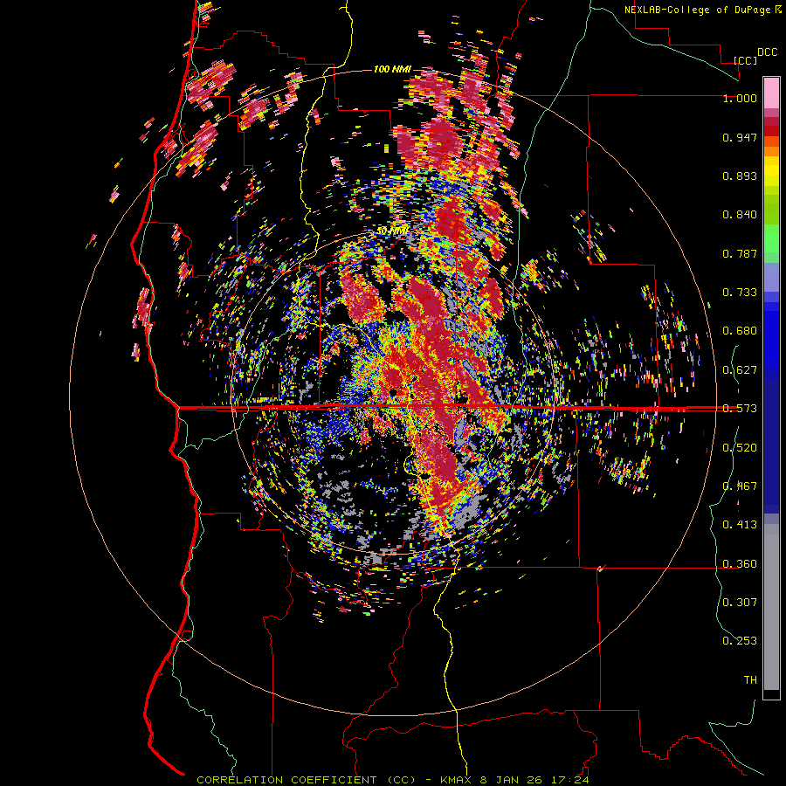Click the 1.000 value on the scale

pyautogui.click(x=740, y=98)
